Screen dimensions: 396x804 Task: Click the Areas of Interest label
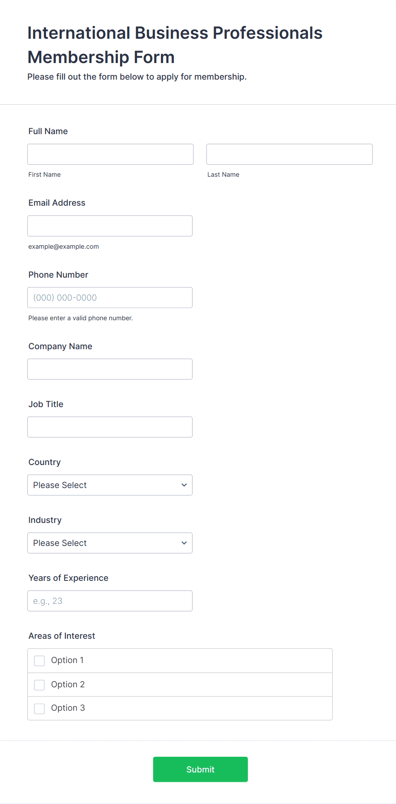point(62,636)
